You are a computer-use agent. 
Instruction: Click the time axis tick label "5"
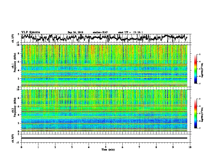click(x=106, y=147)
